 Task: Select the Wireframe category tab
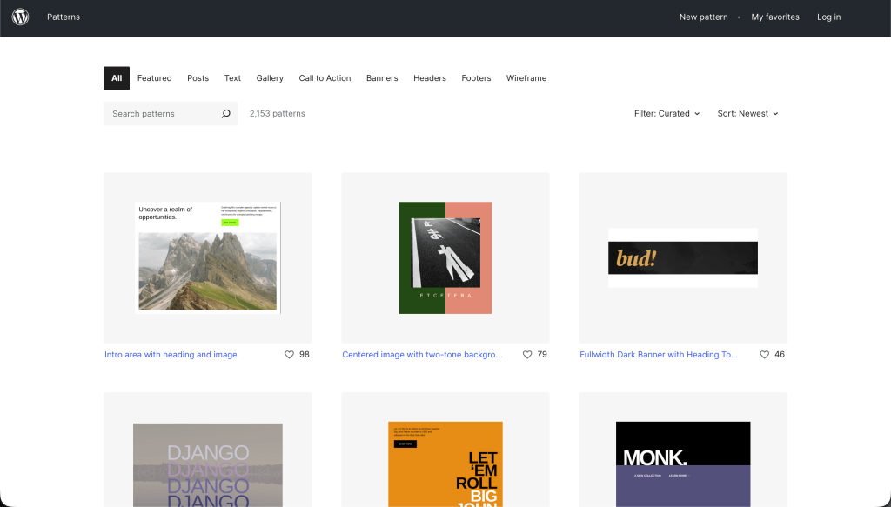point(526,78)
